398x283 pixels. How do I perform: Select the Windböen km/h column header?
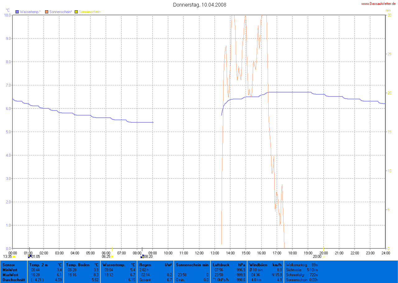click(x=258, y=265)
